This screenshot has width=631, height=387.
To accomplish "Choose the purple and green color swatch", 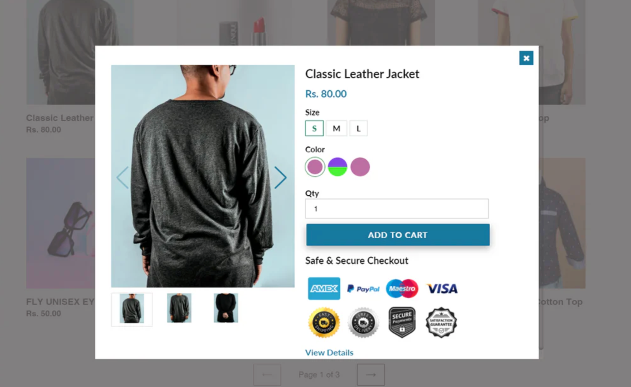I will 337,167.
